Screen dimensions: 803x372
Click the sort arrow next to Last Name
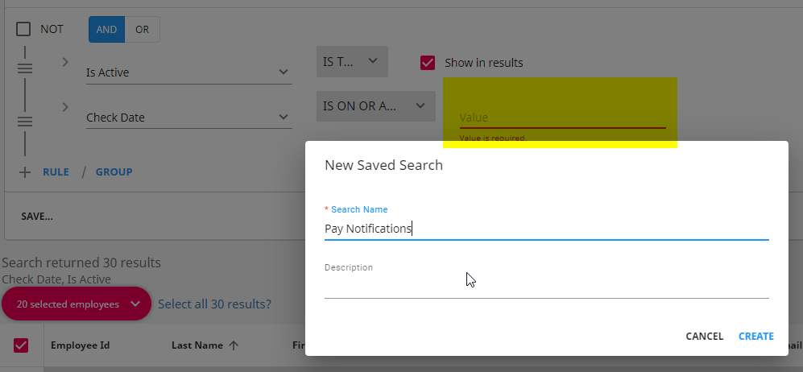point(234,345)
